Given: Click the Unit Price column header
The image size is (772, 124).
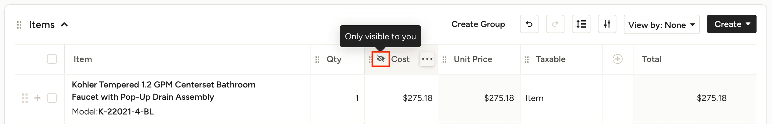Looking at the screenshot, I should pos(473,59).
